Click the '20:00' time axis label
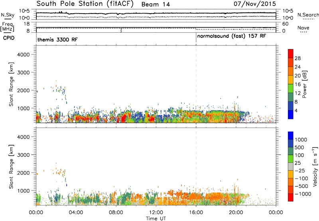This screenshot has height=221, width=319. [236, 213]
